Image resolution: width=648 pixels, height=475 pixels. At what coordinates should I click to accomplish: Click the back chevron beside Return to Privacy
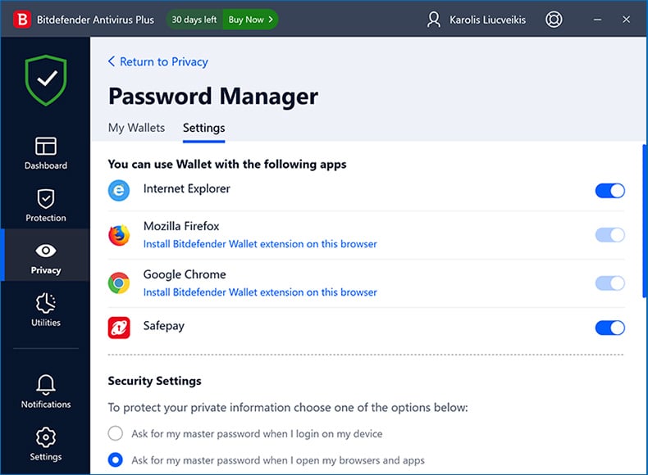click(x=112, y=61)
